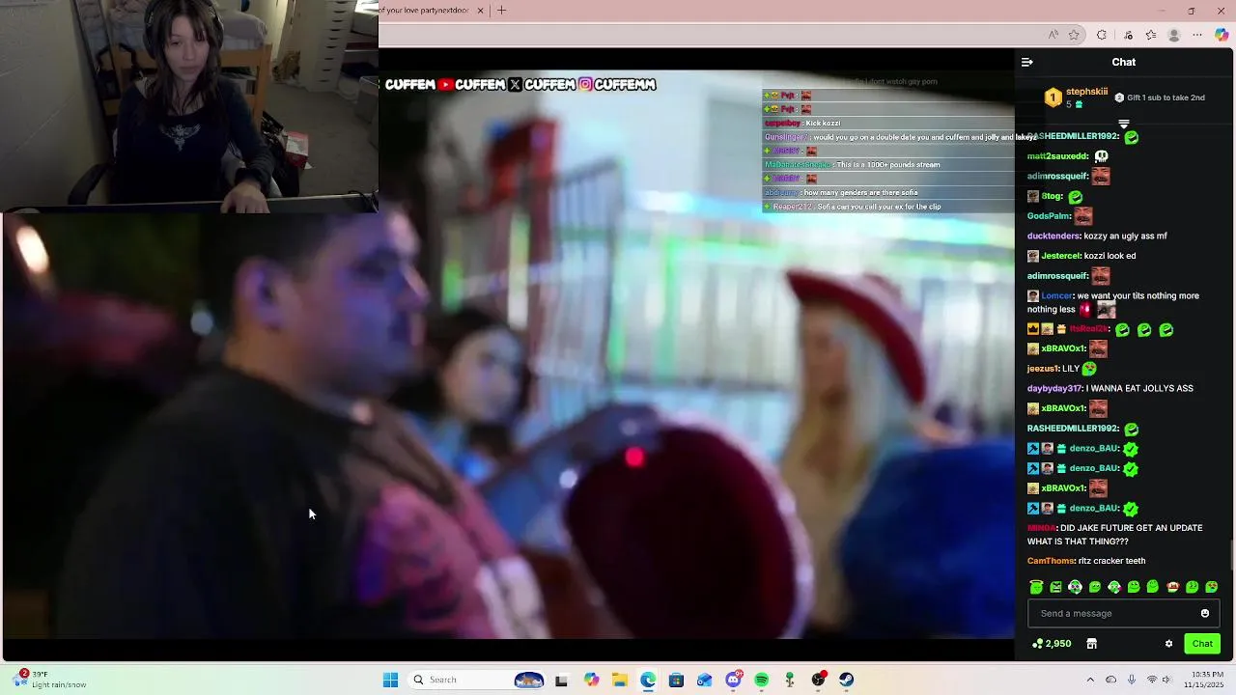1236x695 pixels.
Task: Click message 'kozzi look ed'
Action: pyautogui.click(x=1110, y=256)
